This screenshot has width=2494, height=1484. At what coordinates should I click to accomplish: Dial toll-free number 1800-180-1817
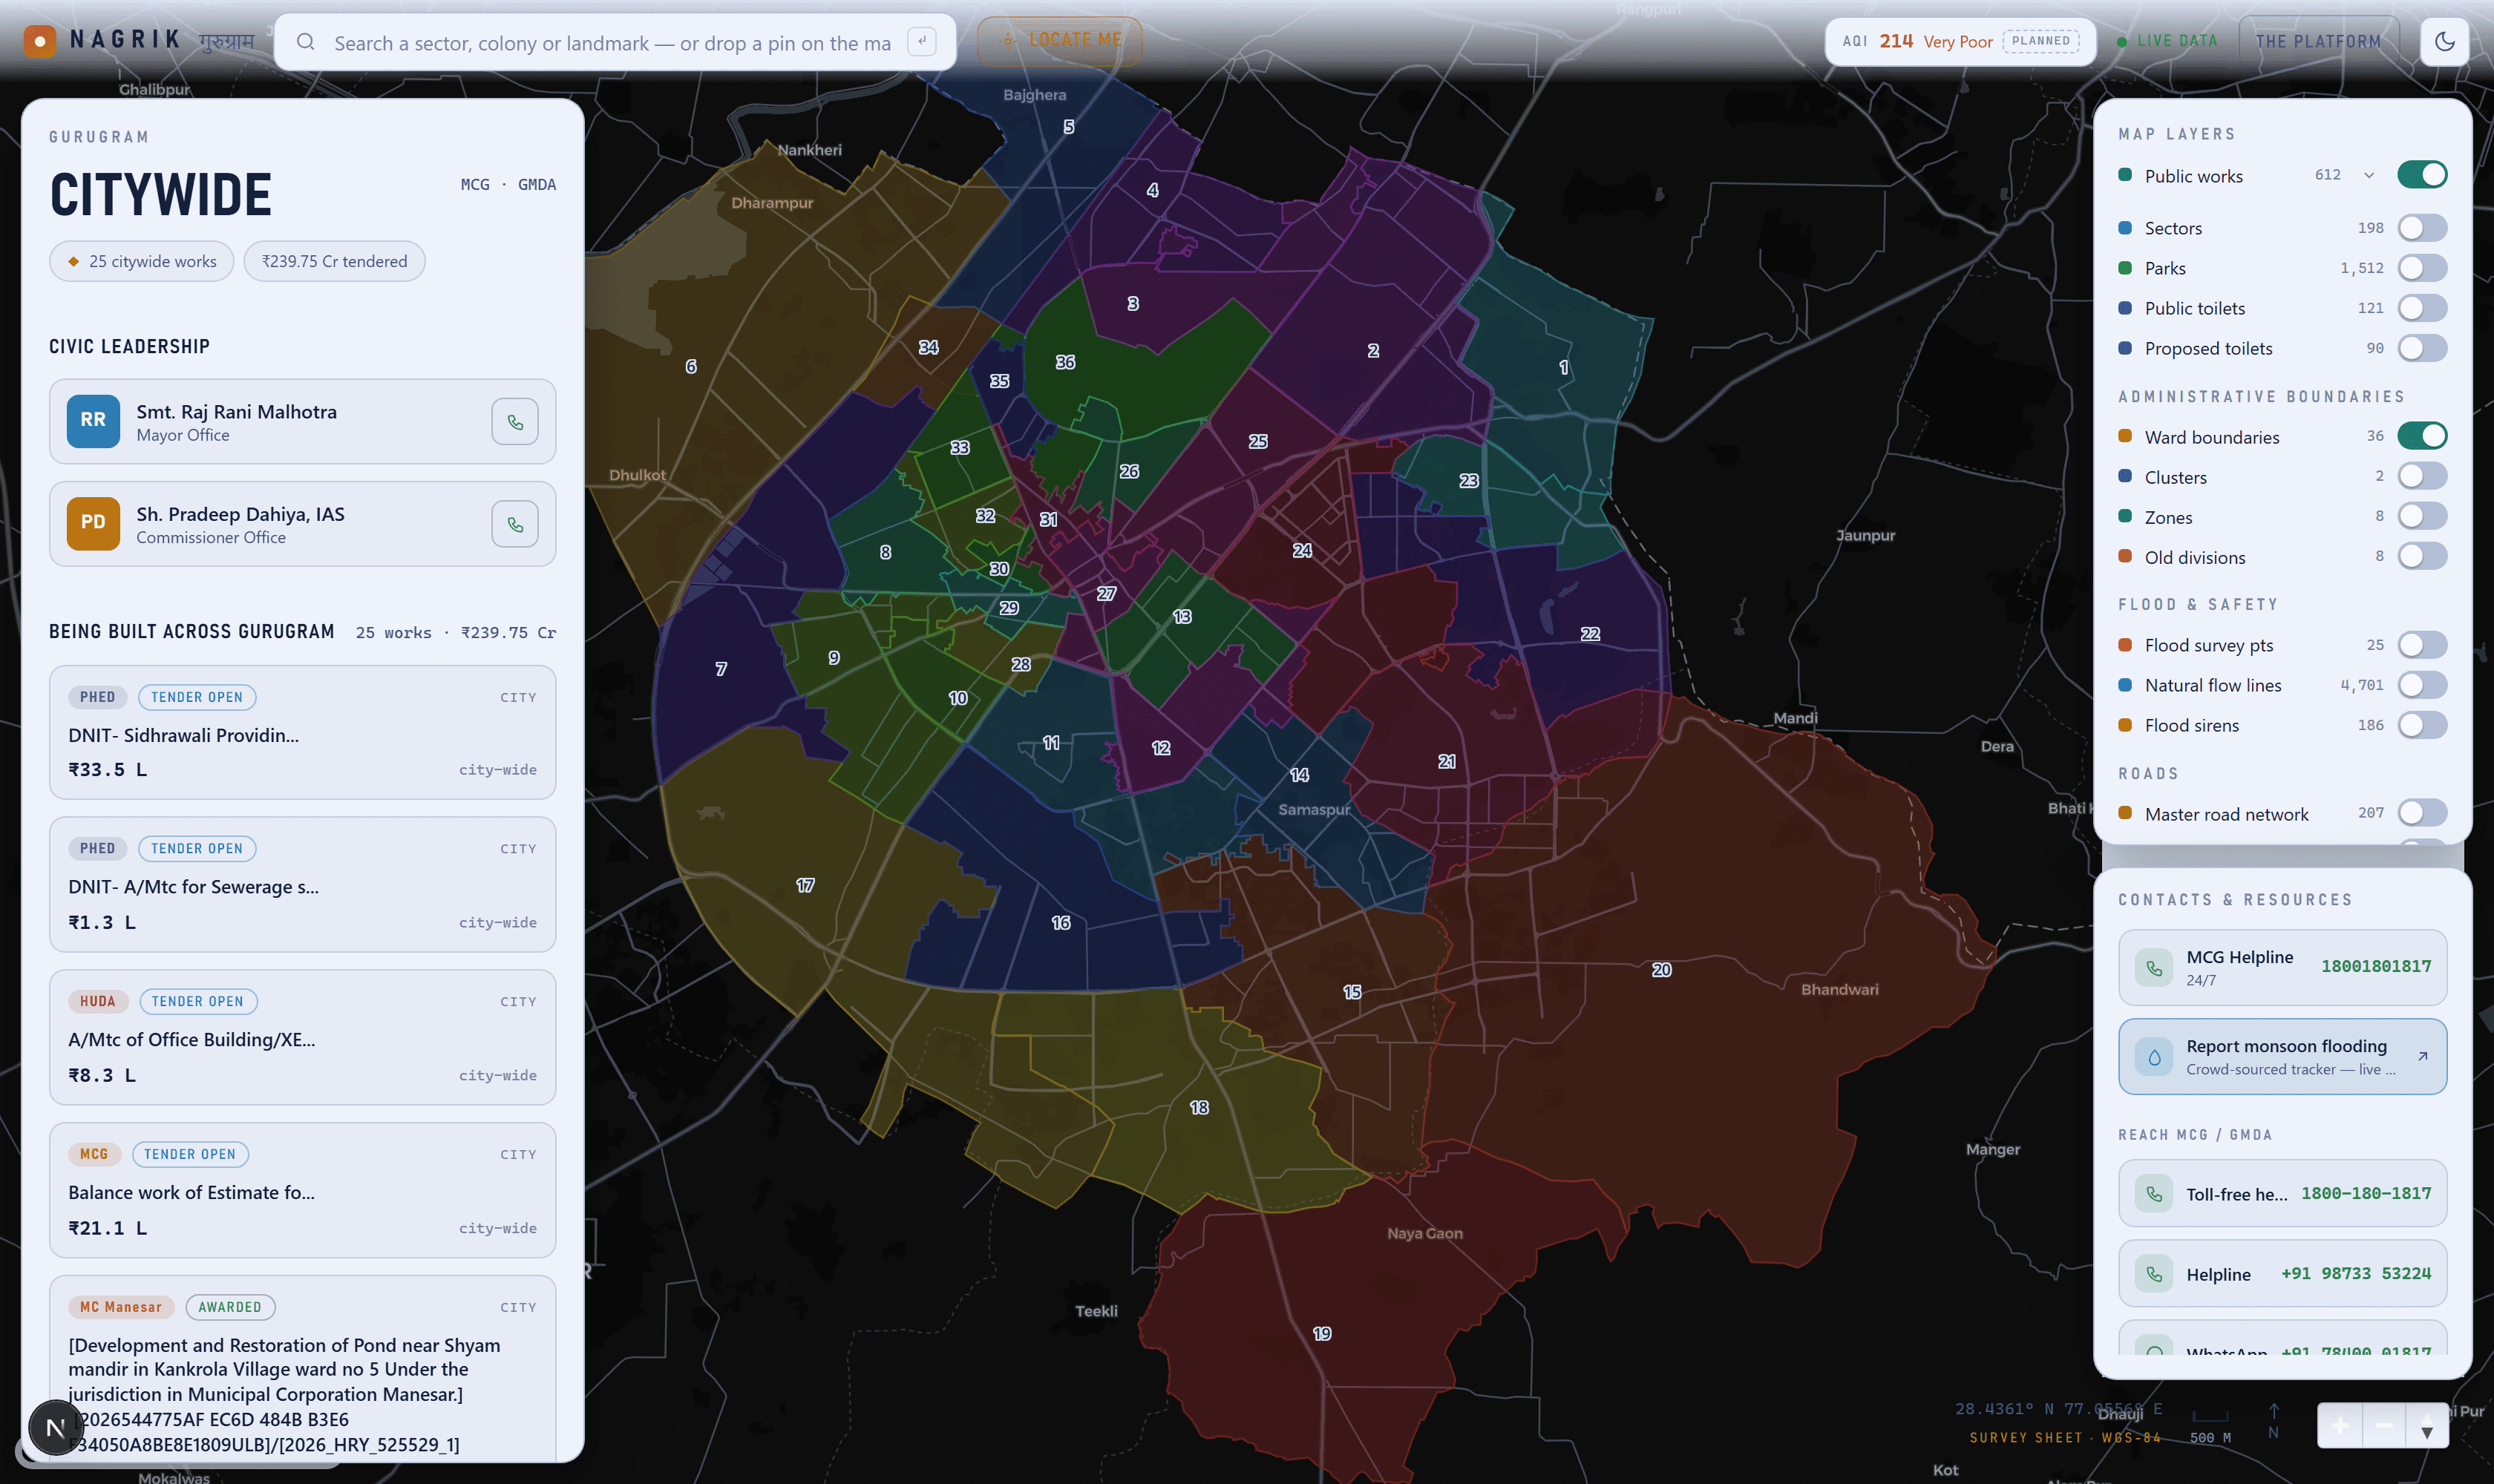2282,1193
